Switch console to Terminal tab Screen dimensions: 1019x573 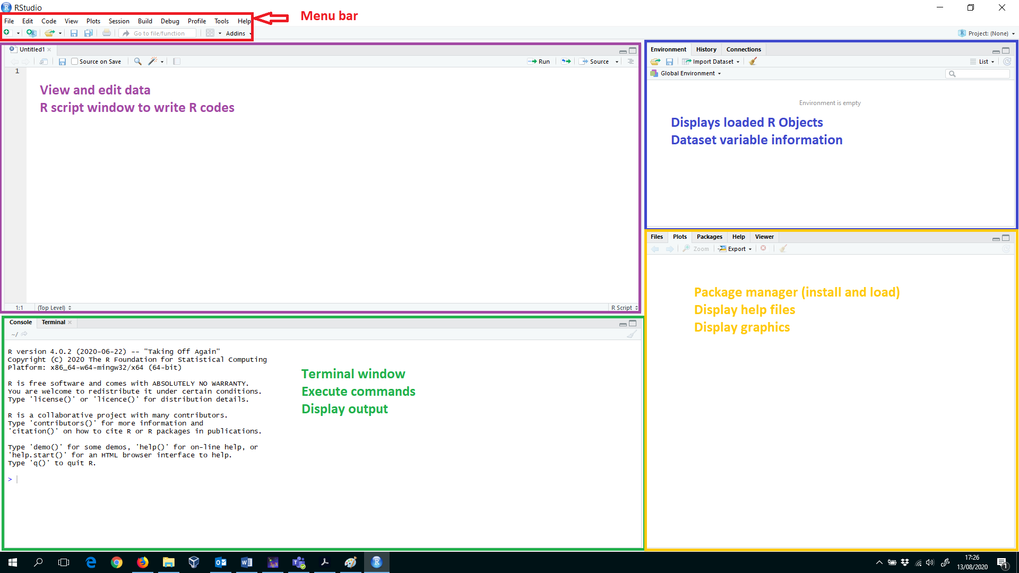(x=53, y=322)
